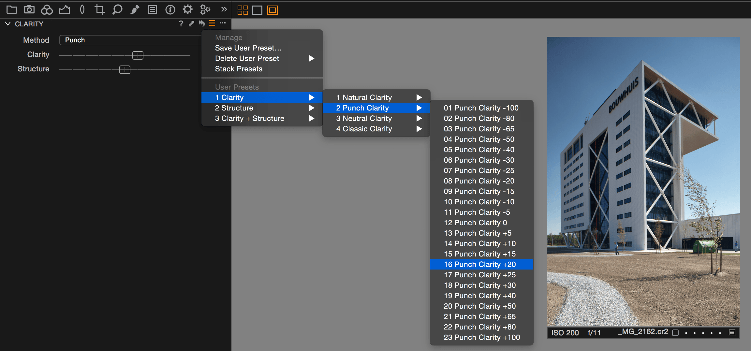Viewport: 751px width, 351px height.
Task: Toggle color tag box beside _MG_2162.cr2
Action: (x=675, y=333)
